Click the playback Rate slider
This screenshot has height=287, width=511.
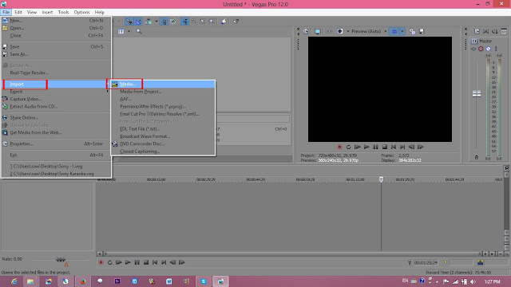coord(61,259)
